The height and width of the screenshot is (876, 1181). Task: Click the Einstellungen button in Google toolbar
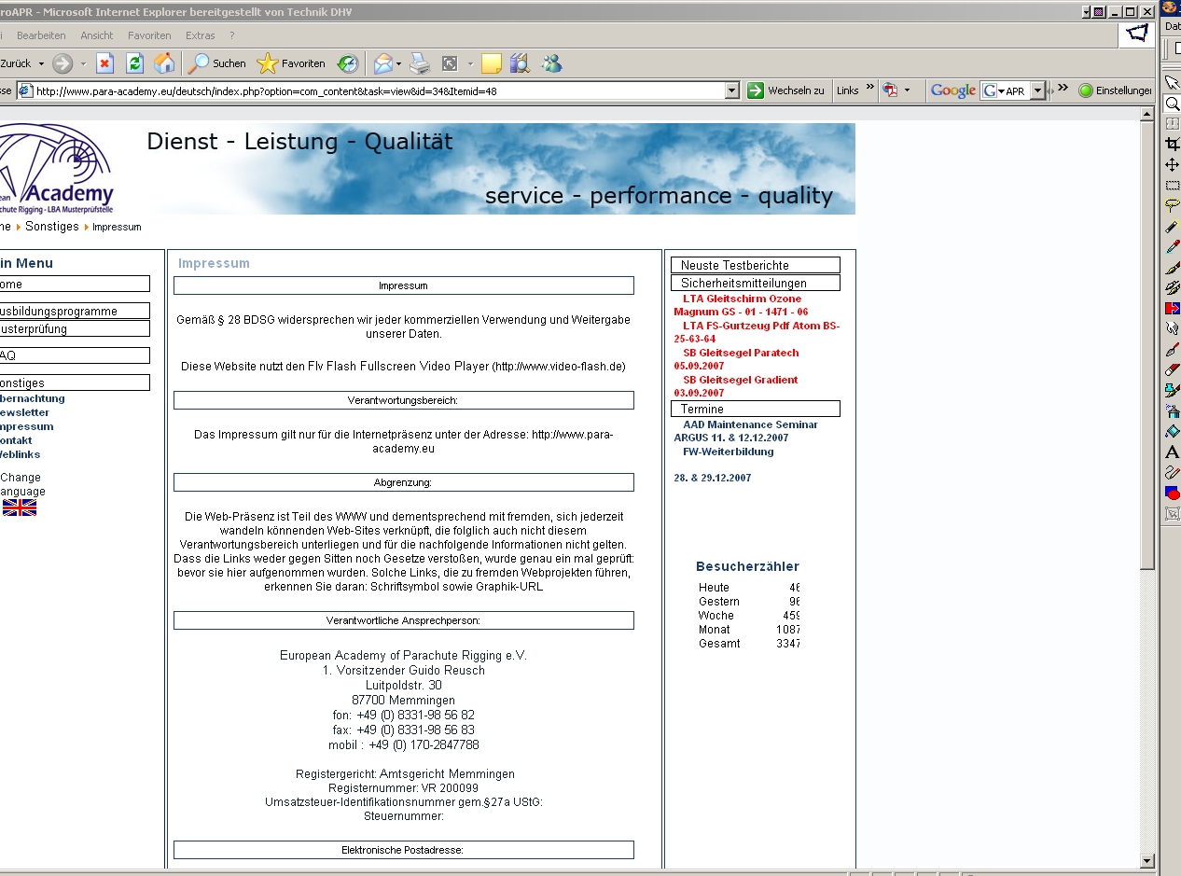(1115, 90)
